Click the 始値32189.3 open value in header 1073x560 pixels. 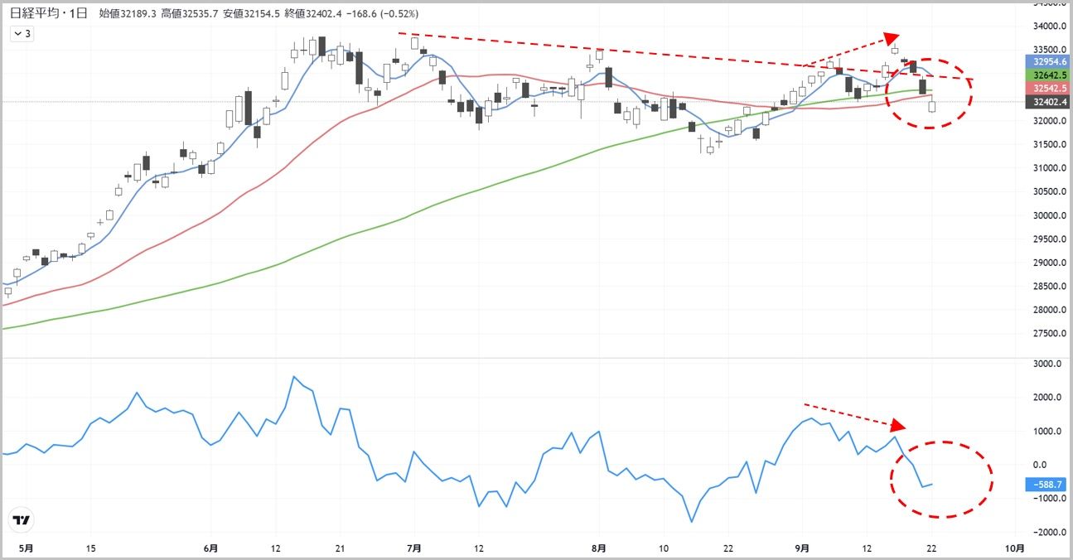(126, 14)
